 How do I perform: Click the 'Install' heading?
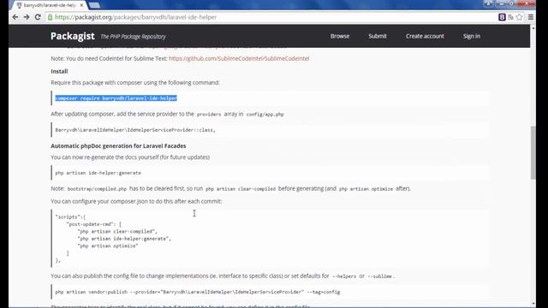click(59, 71)
